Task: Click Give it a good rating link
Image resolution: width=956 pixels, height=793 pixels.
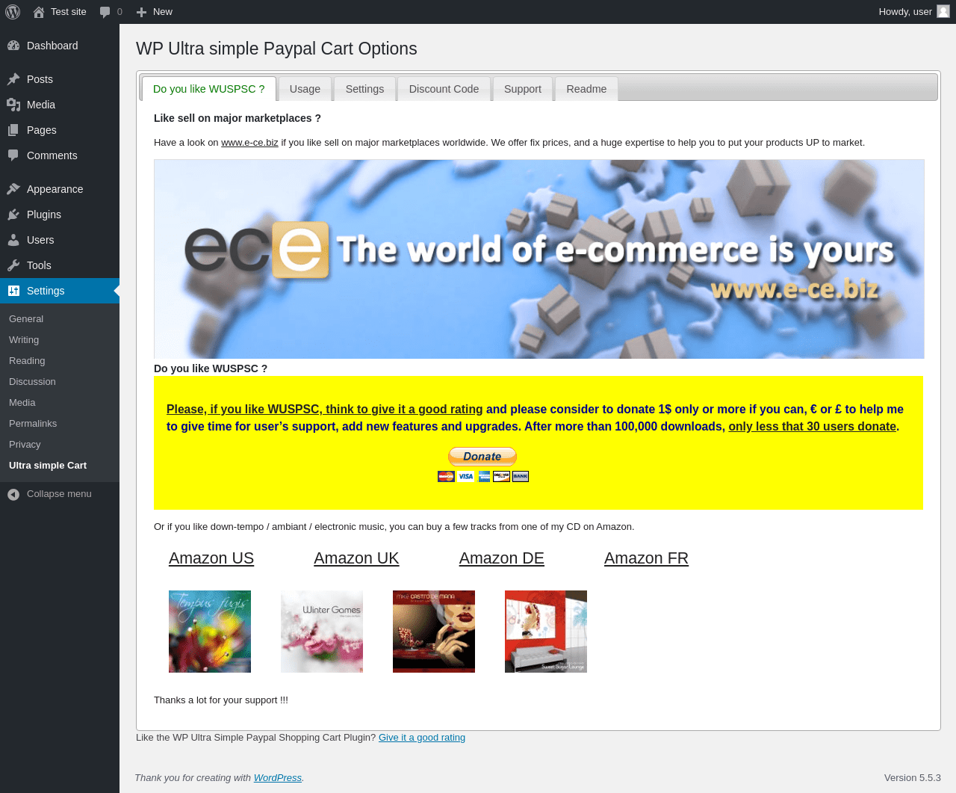Action: point(422,737)
